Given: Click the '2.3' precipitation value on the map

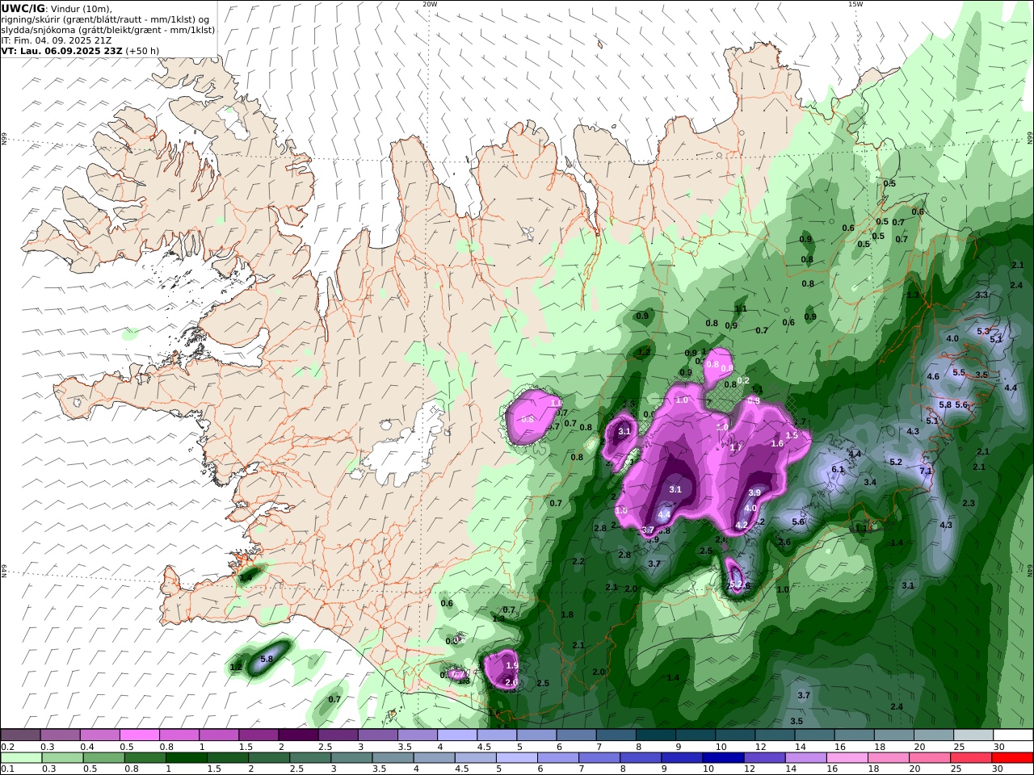Looking at the screenshot, I should [x=969, y=503].
